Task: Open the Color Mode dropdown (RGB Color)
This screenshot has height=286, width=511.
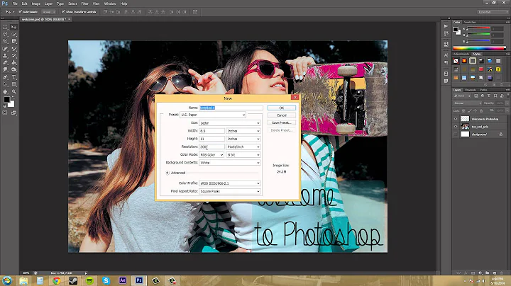Action: 211,155
